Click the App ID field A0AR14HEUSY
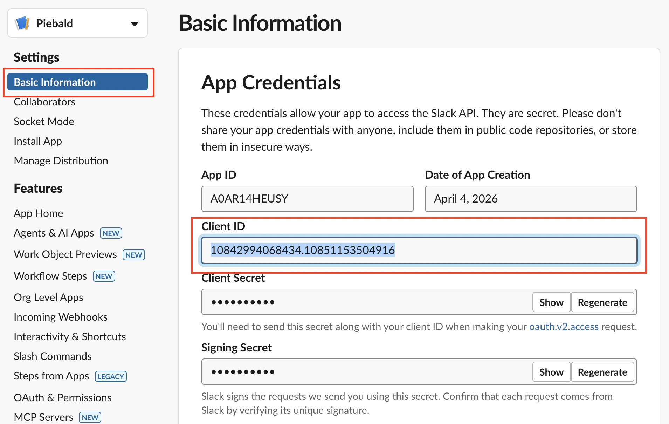The height and width of the screenshot is (424, 669). [x=307, y=199]
